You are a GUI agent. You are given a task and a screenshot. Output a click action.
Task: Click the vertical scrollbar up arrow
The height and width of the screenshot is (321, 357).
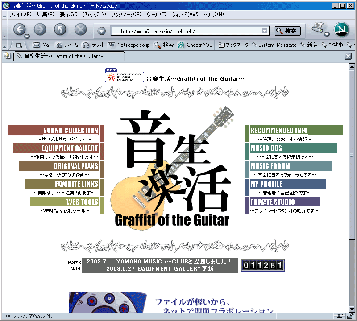click(352, 67)
